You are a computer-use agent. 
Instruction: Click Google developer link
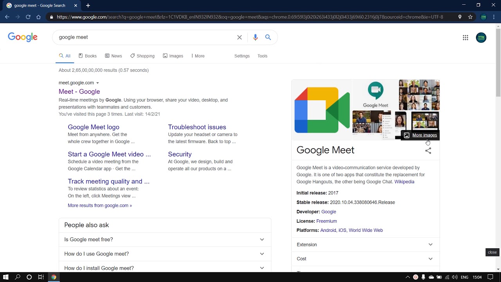coord(329,212)
